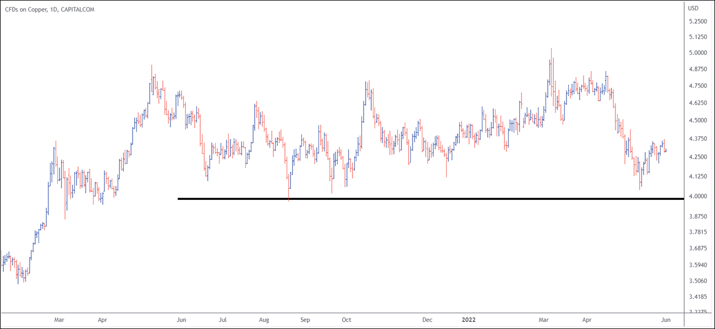Click the 4.5000 price axis value
Image resolution: width=715 pixels, height=329 pixels.
tap(698, 120)
